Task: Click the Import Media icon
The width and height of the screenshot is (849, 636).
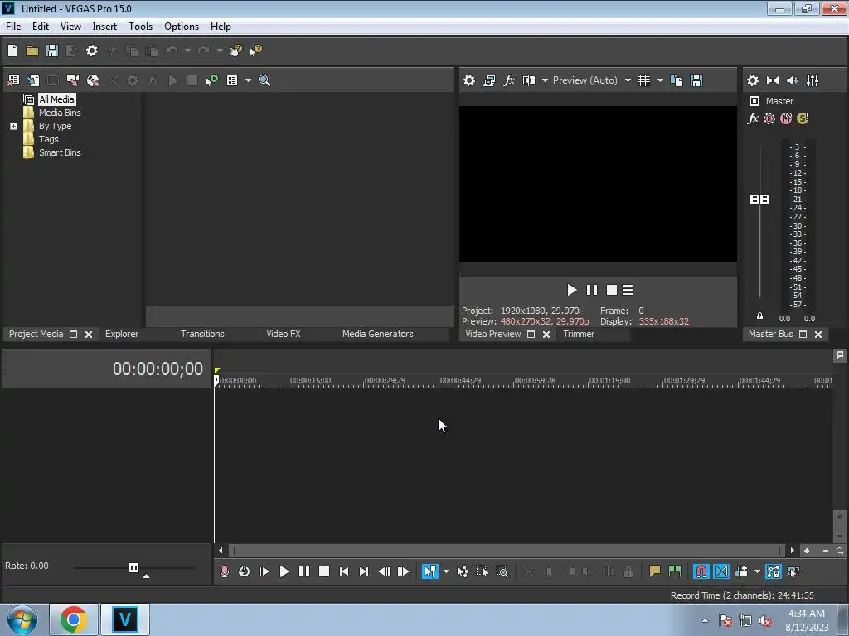Action: [x=33, y=80]
